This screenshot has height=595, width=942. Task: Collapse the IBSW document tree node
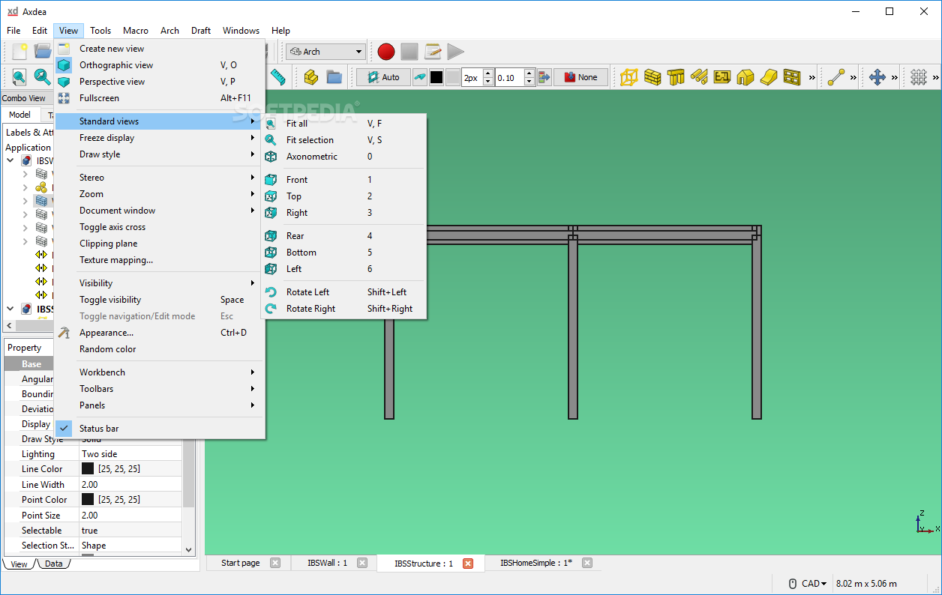point(11,160)
